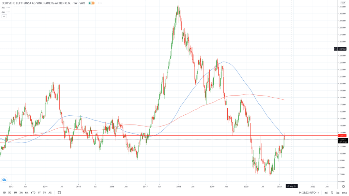Image resolution: width=349 pixels, height=196 pixels.
Task: Enable log scale on price axis
Action: pos(337,192)
